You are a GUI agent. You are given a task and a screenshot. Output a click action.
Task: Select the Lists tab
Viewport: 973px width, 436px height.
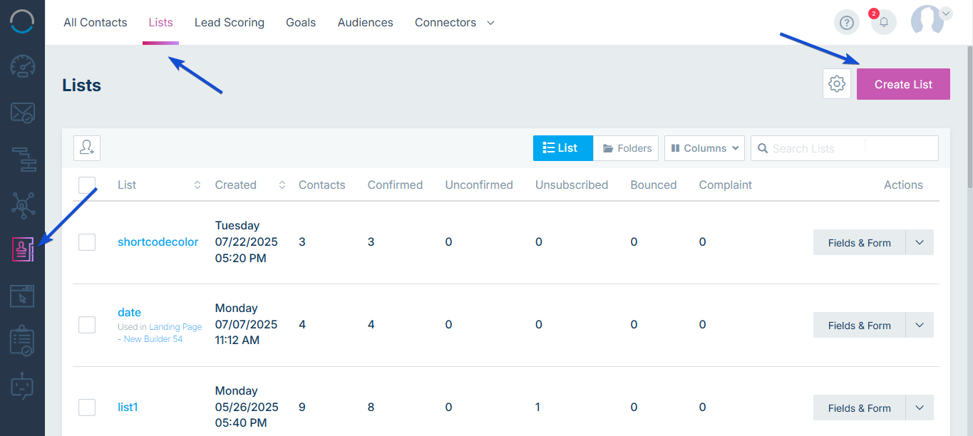pyautogui.click(x=160, y=22)
